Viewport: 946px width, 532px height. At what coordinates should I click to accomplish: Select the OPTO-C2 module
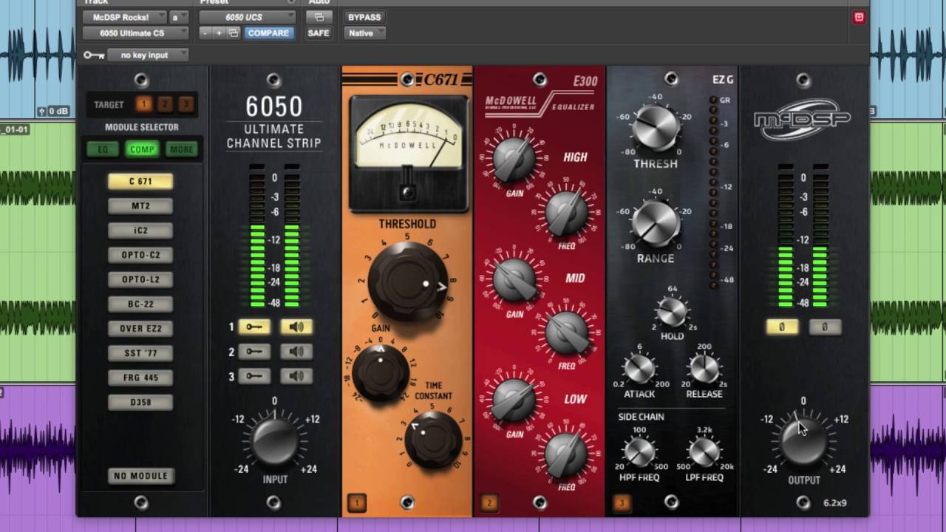pyautogui.click(x=140, y=255)
